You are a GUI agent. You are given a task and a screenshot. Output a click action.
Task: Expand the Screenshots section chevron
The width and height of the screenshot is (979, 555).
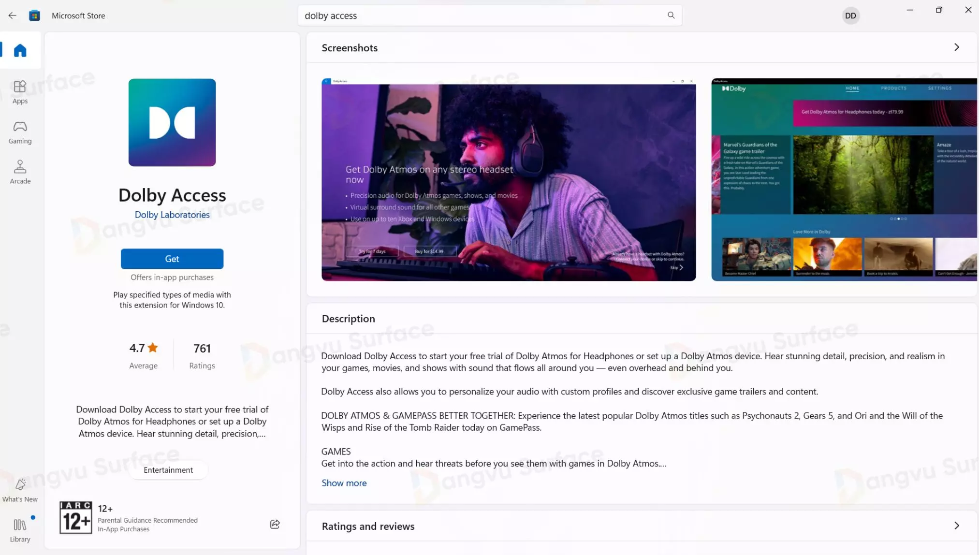pos(957,47)
